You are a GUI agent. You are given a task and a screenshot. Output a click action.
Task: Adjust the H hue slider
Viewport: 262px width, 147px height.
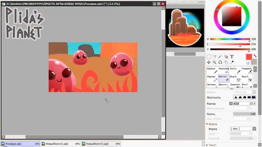(230, 39)
